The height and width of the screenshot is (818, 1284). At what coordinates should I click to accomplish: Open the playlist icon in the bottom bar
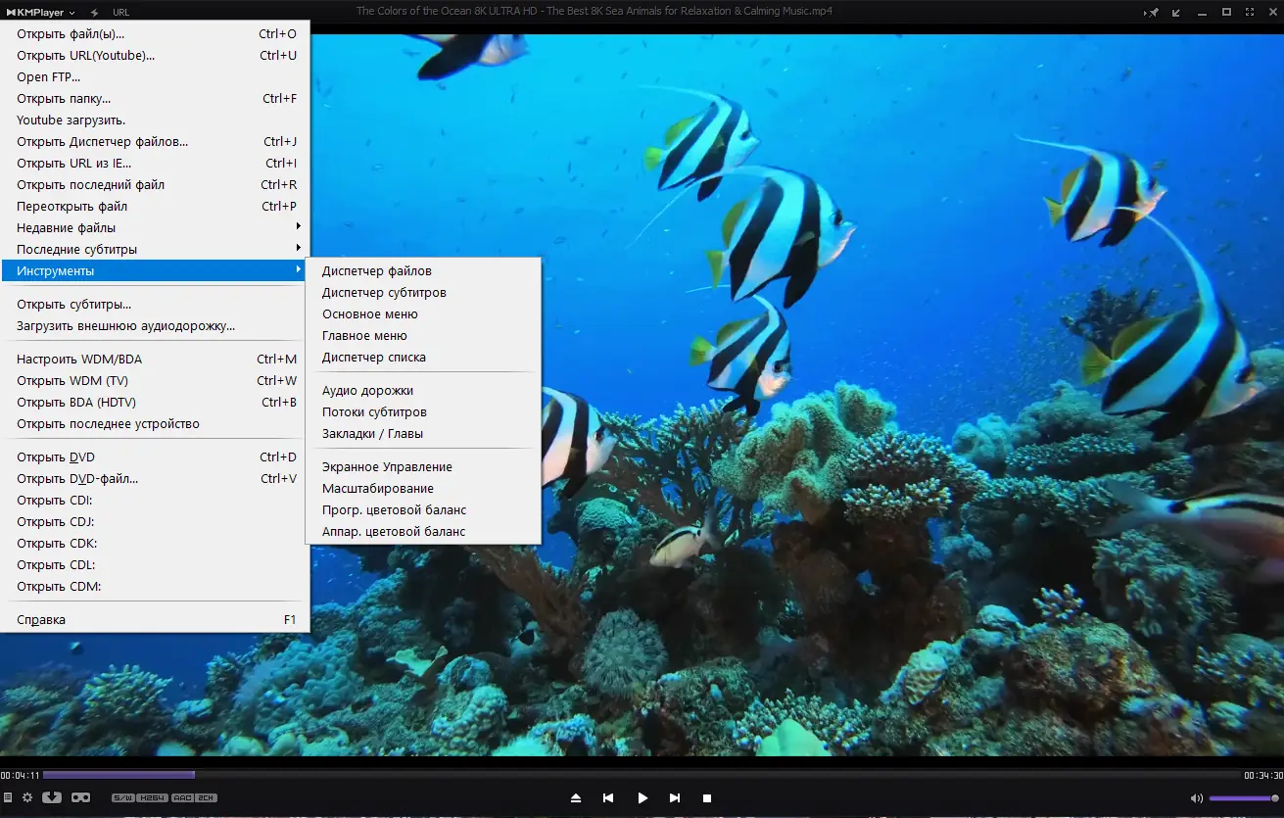coord(8,798)
